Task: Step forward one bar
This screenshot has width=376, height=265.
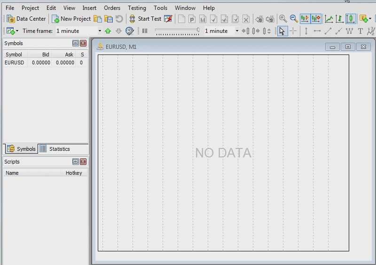Action: coord(256,31)
